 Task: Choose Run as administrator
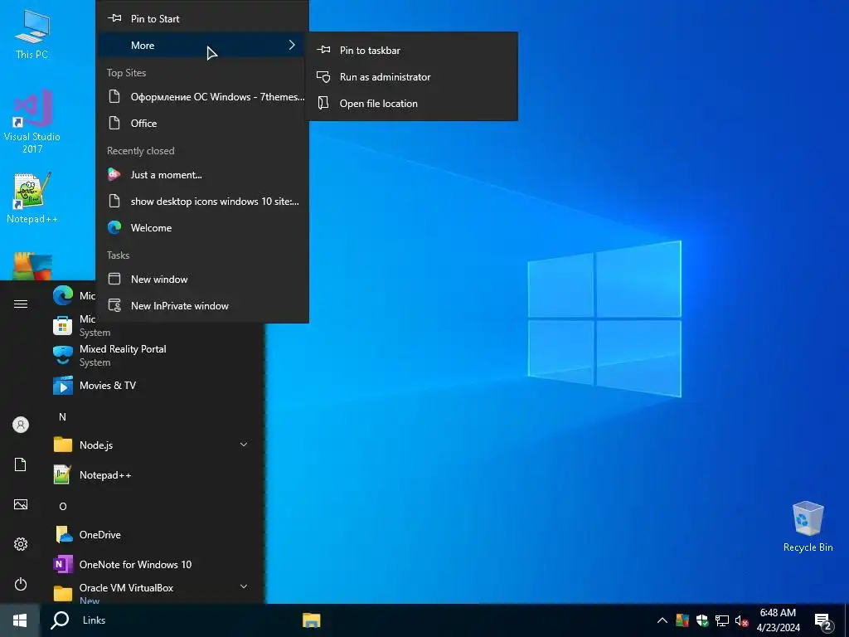pyautogui.click(x=411, y=77)
